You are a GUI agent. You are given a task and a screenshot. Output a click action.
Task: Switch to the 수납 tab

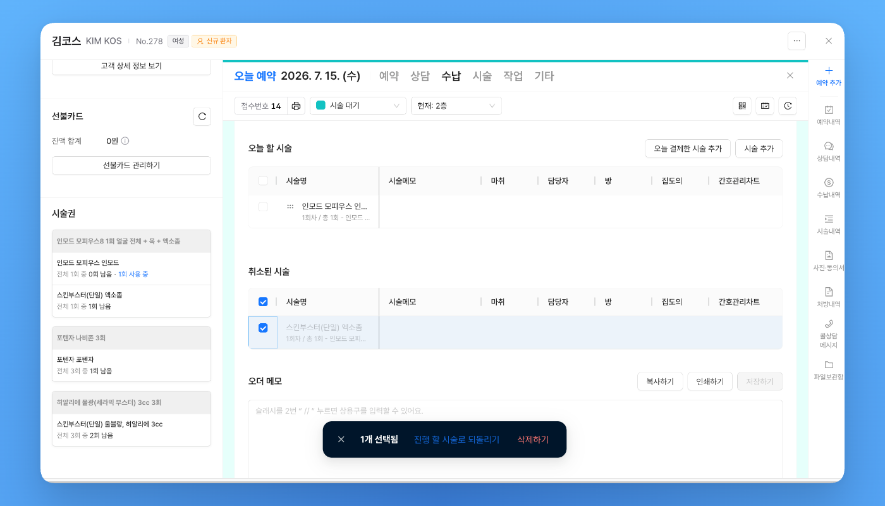pyautogui.click(x=451, y=76)
